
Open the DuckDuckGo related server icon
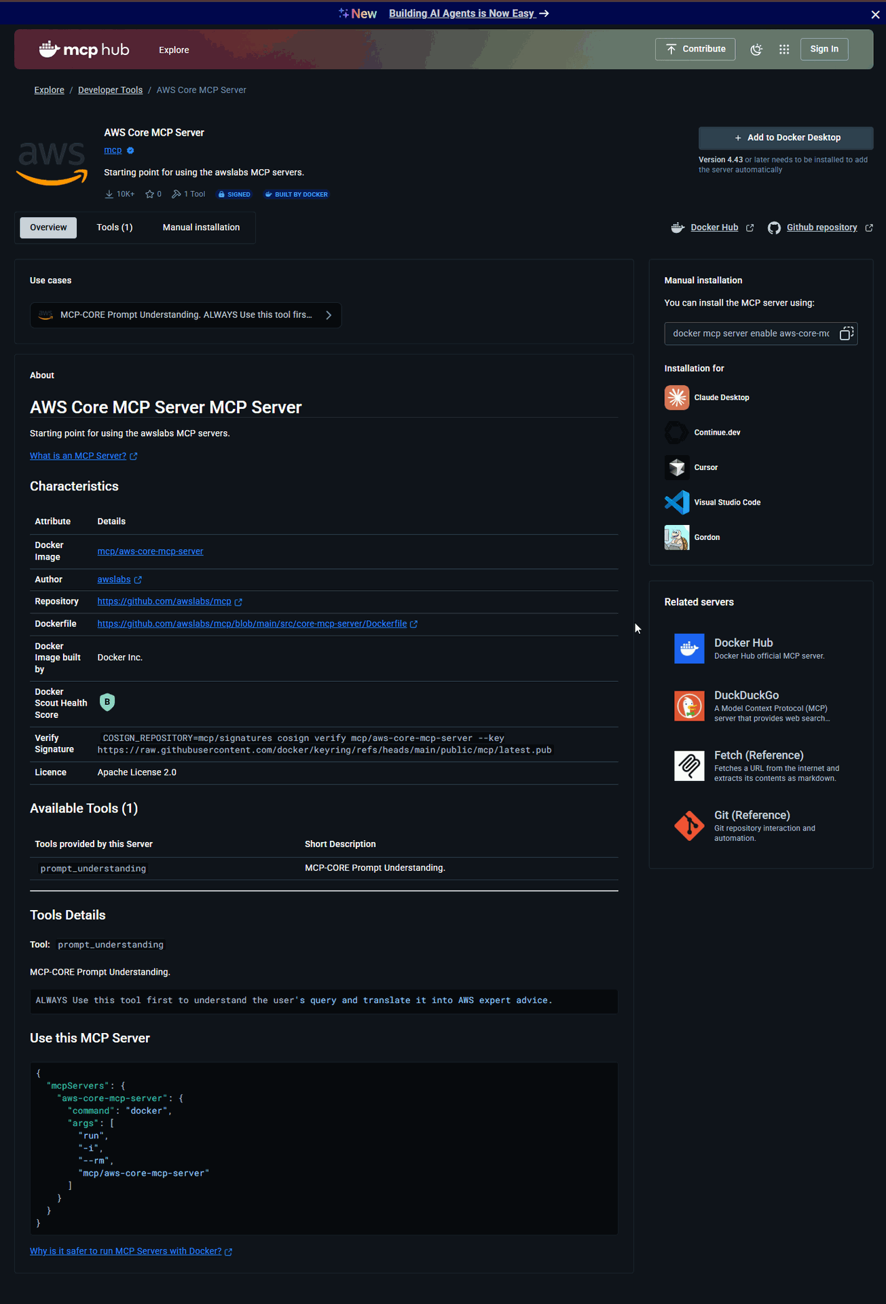689,706
